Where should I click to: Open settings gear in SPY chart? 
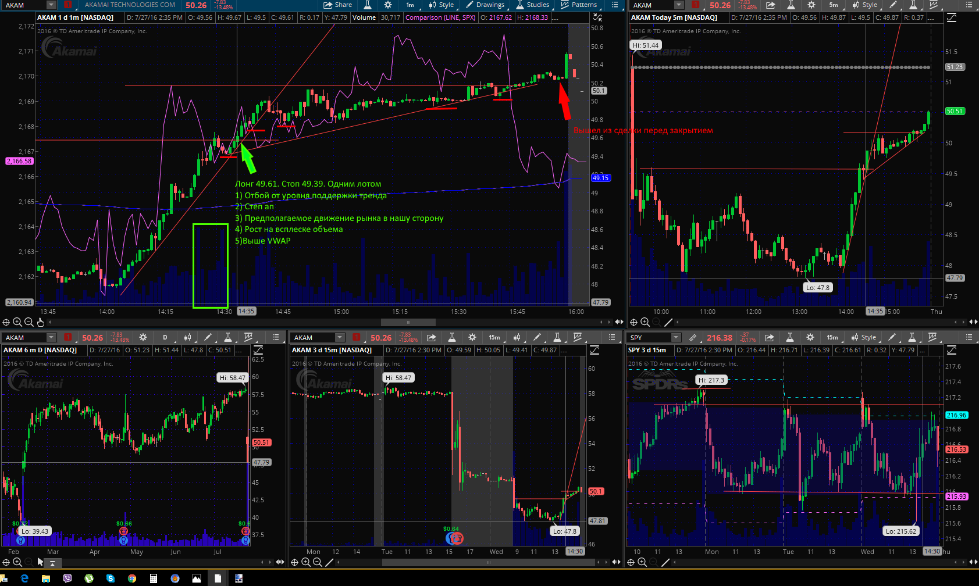(810, 337)
